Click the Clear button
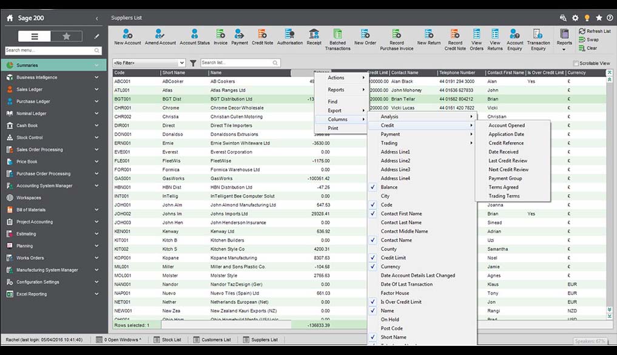Image resolution: width=617 pixels, height=355 pixels. coord(588,49)
